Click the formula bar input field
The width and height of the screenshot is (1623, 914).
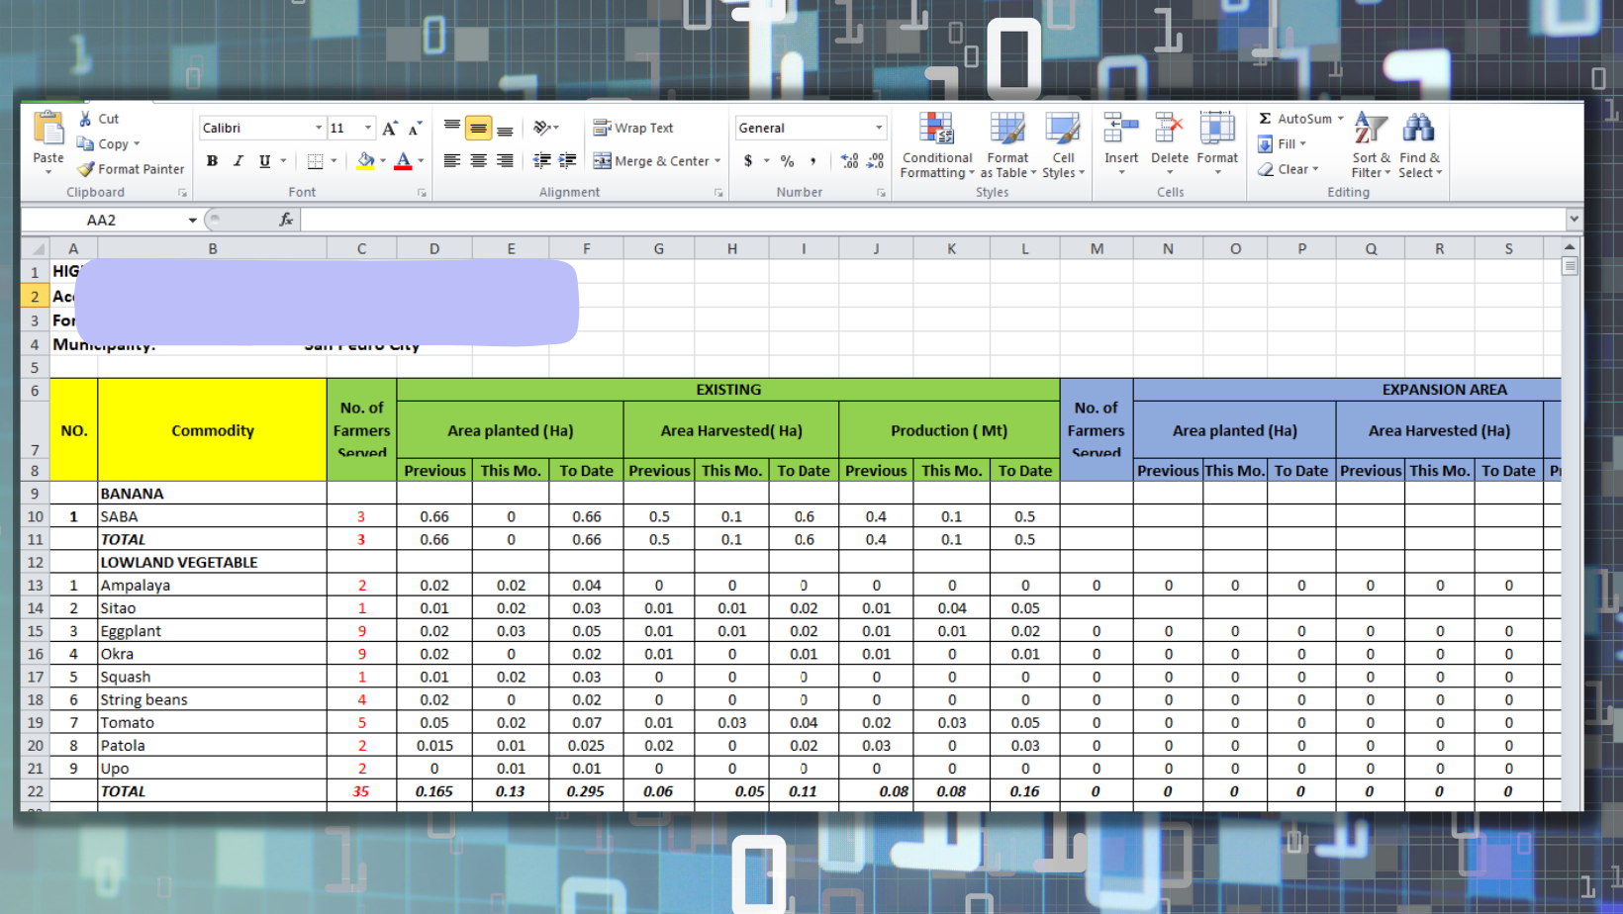click(x=932, y=220)
